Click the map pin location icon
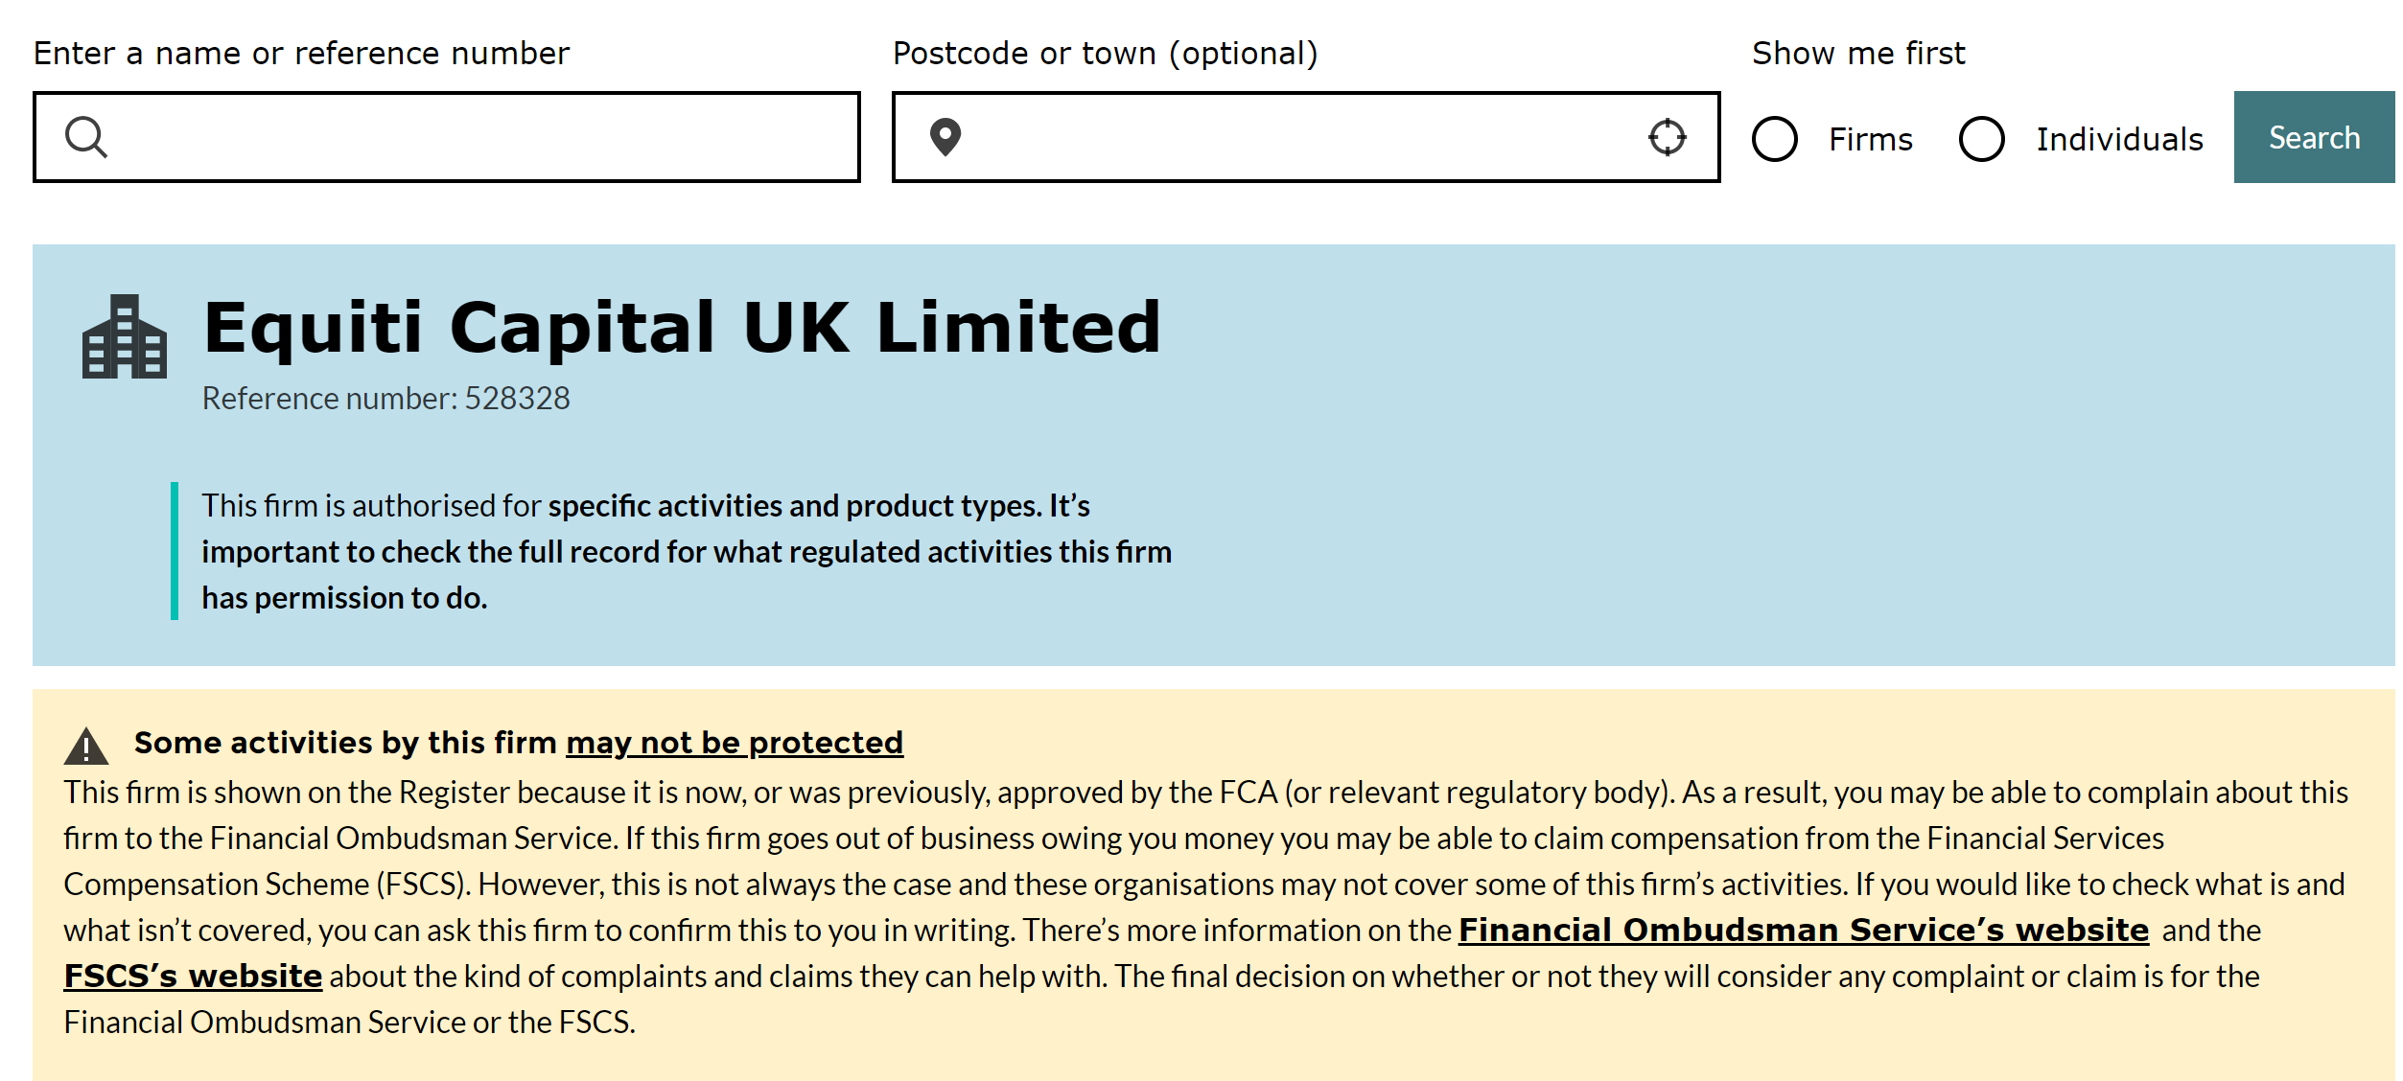 coord(945,137)
